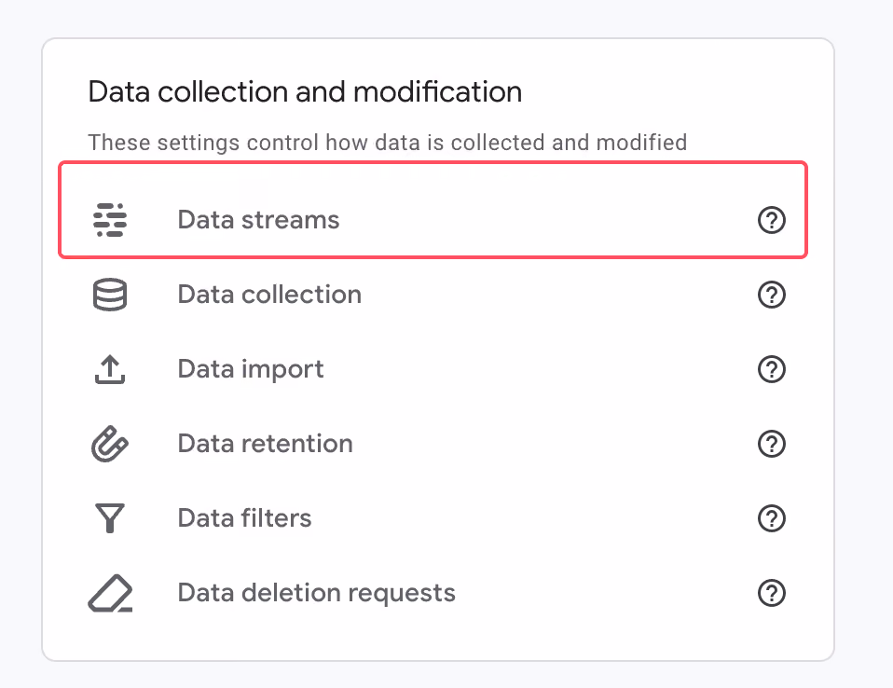Click the Data collection and modification heading
The image size is (893, 688).
coord(305,92)
